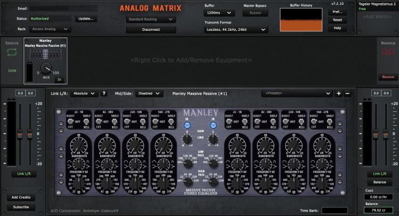The width and height of the screenshot is (399, 216).
Task: Click the right channel 22-1K gain knob
Action: click(x=237, y=145)
